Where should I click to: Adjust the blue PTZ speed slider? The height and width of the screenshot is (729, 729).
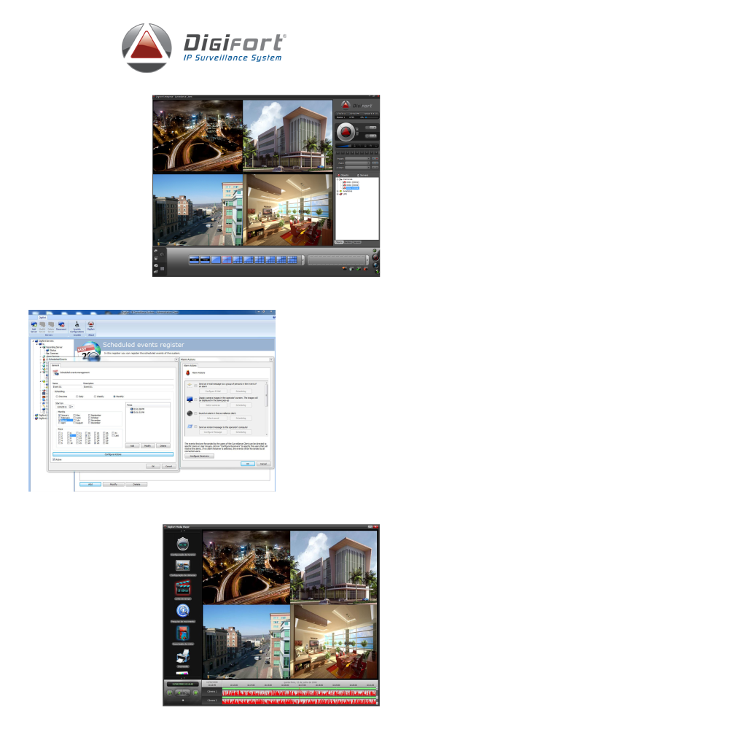point(344,146)
